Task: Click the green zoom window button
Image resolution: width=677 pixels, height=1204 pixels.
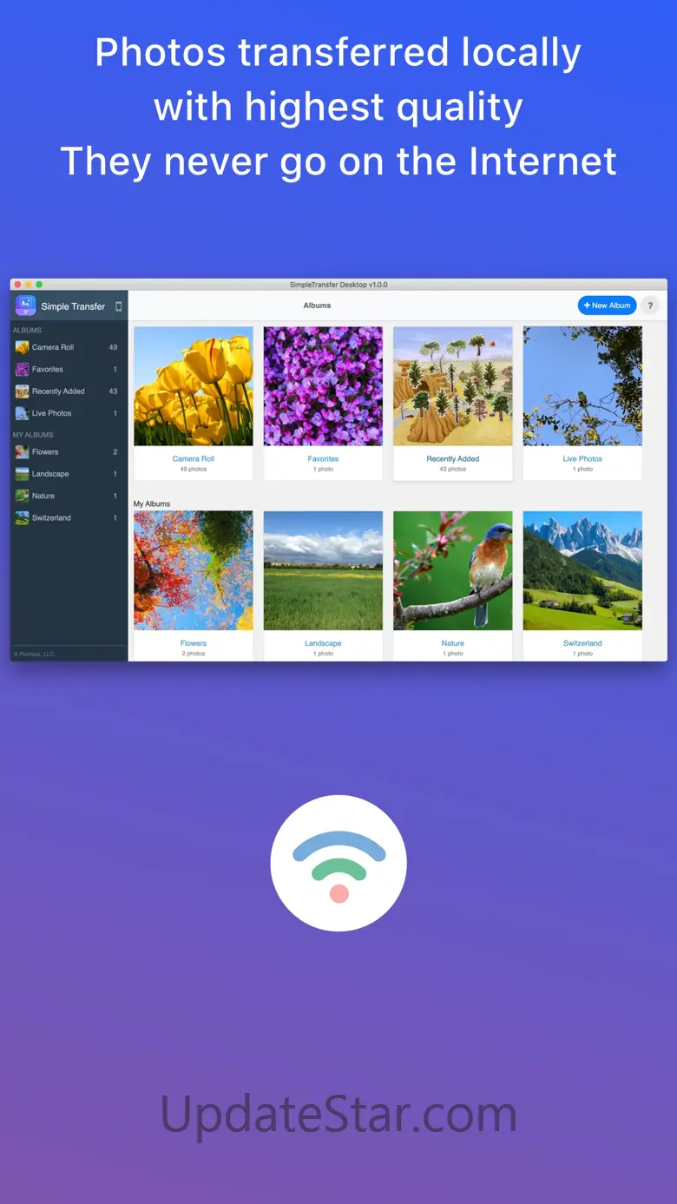Action: pyautogui.click(x=39, y=285)
